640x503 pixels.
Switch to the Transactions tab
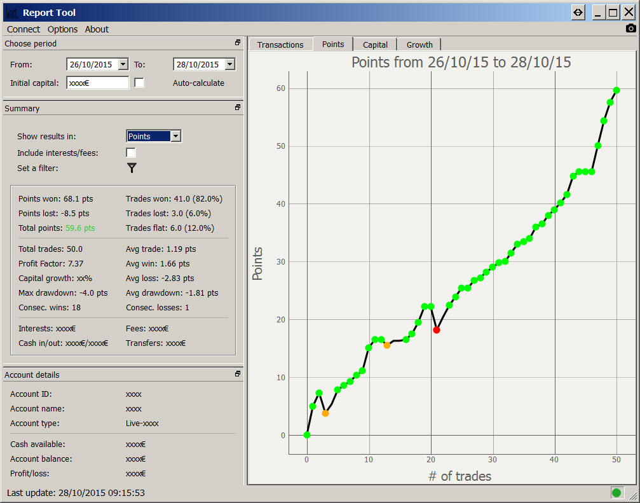point(280,45)
